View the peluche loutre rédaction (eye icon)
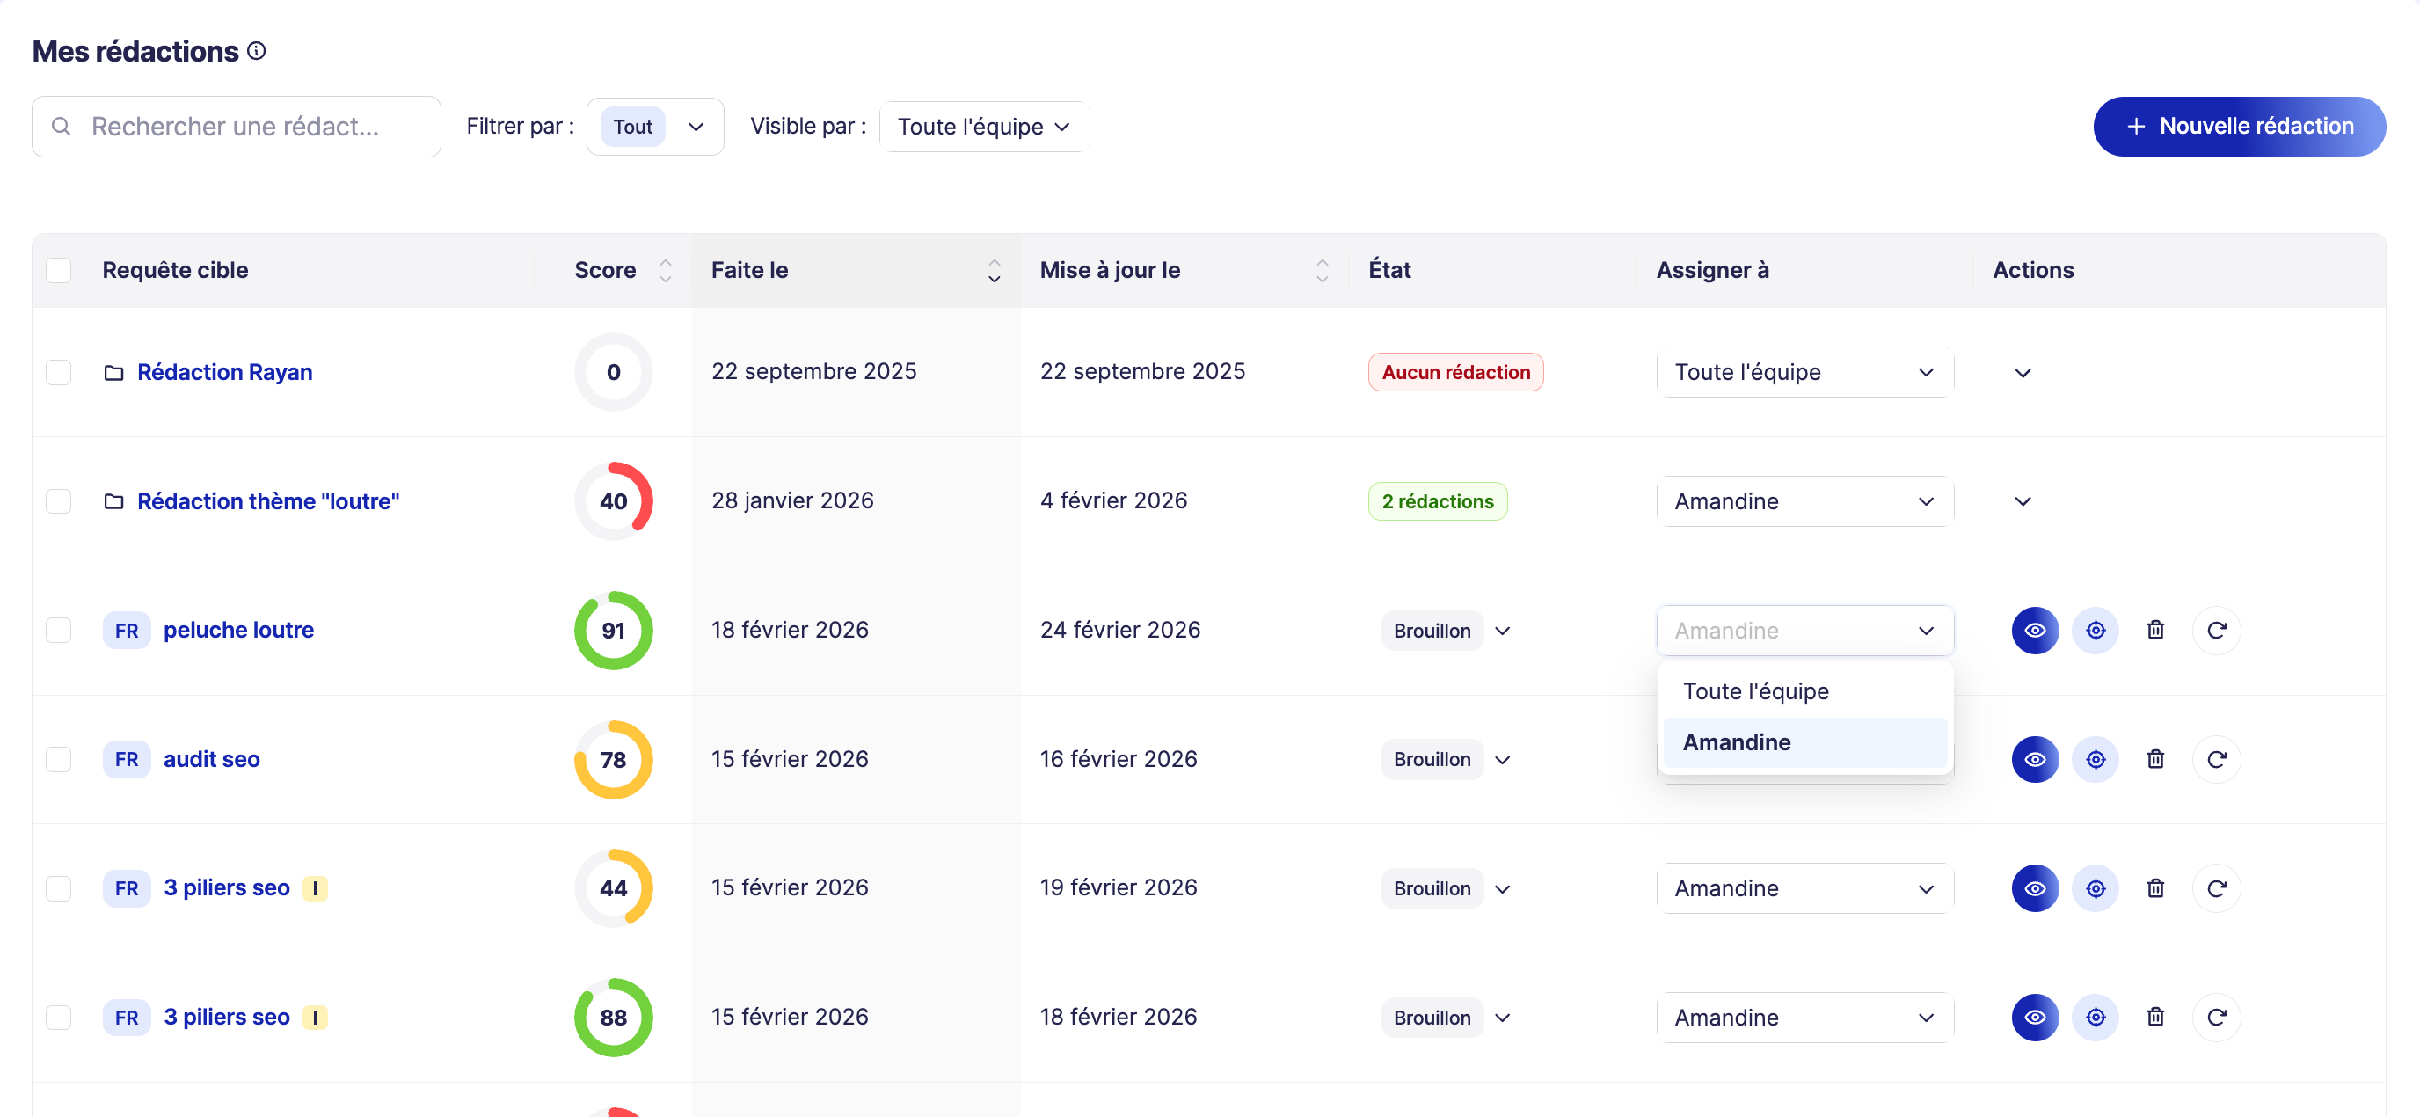Screen dimensions: 2420x1117 (2035, 631)
